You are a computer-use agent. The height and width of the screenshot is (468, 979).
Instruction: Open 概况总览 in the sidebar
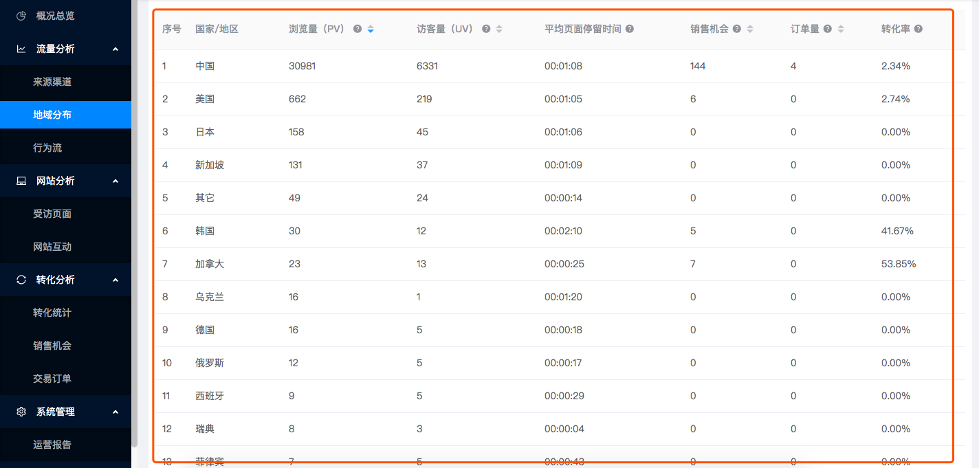point(55,16)
